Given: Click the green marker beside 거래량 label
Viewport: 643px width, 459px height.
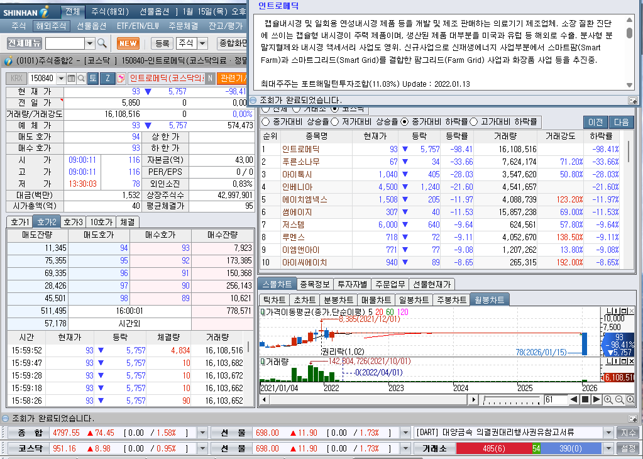Looking at the screenshot, I should (263, 362).
